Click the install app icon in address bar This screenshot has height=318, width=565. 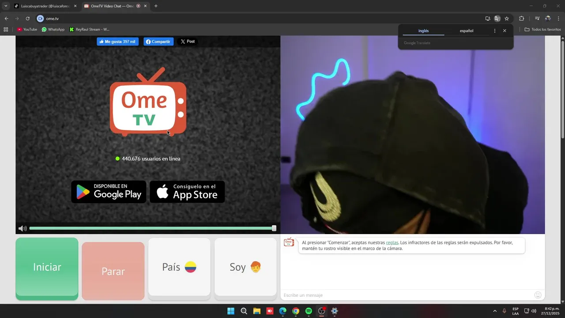point(488,19)
